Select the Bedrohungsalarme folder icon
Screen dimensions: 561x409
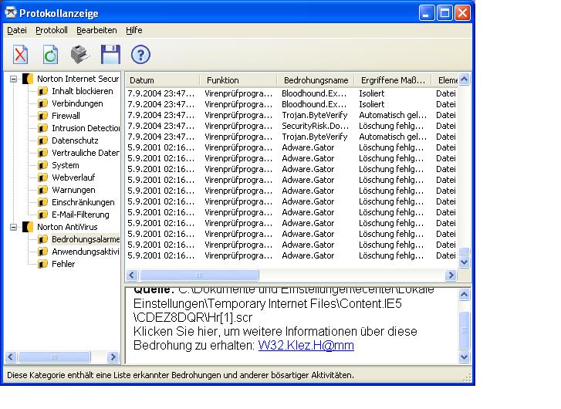[43, 239]
